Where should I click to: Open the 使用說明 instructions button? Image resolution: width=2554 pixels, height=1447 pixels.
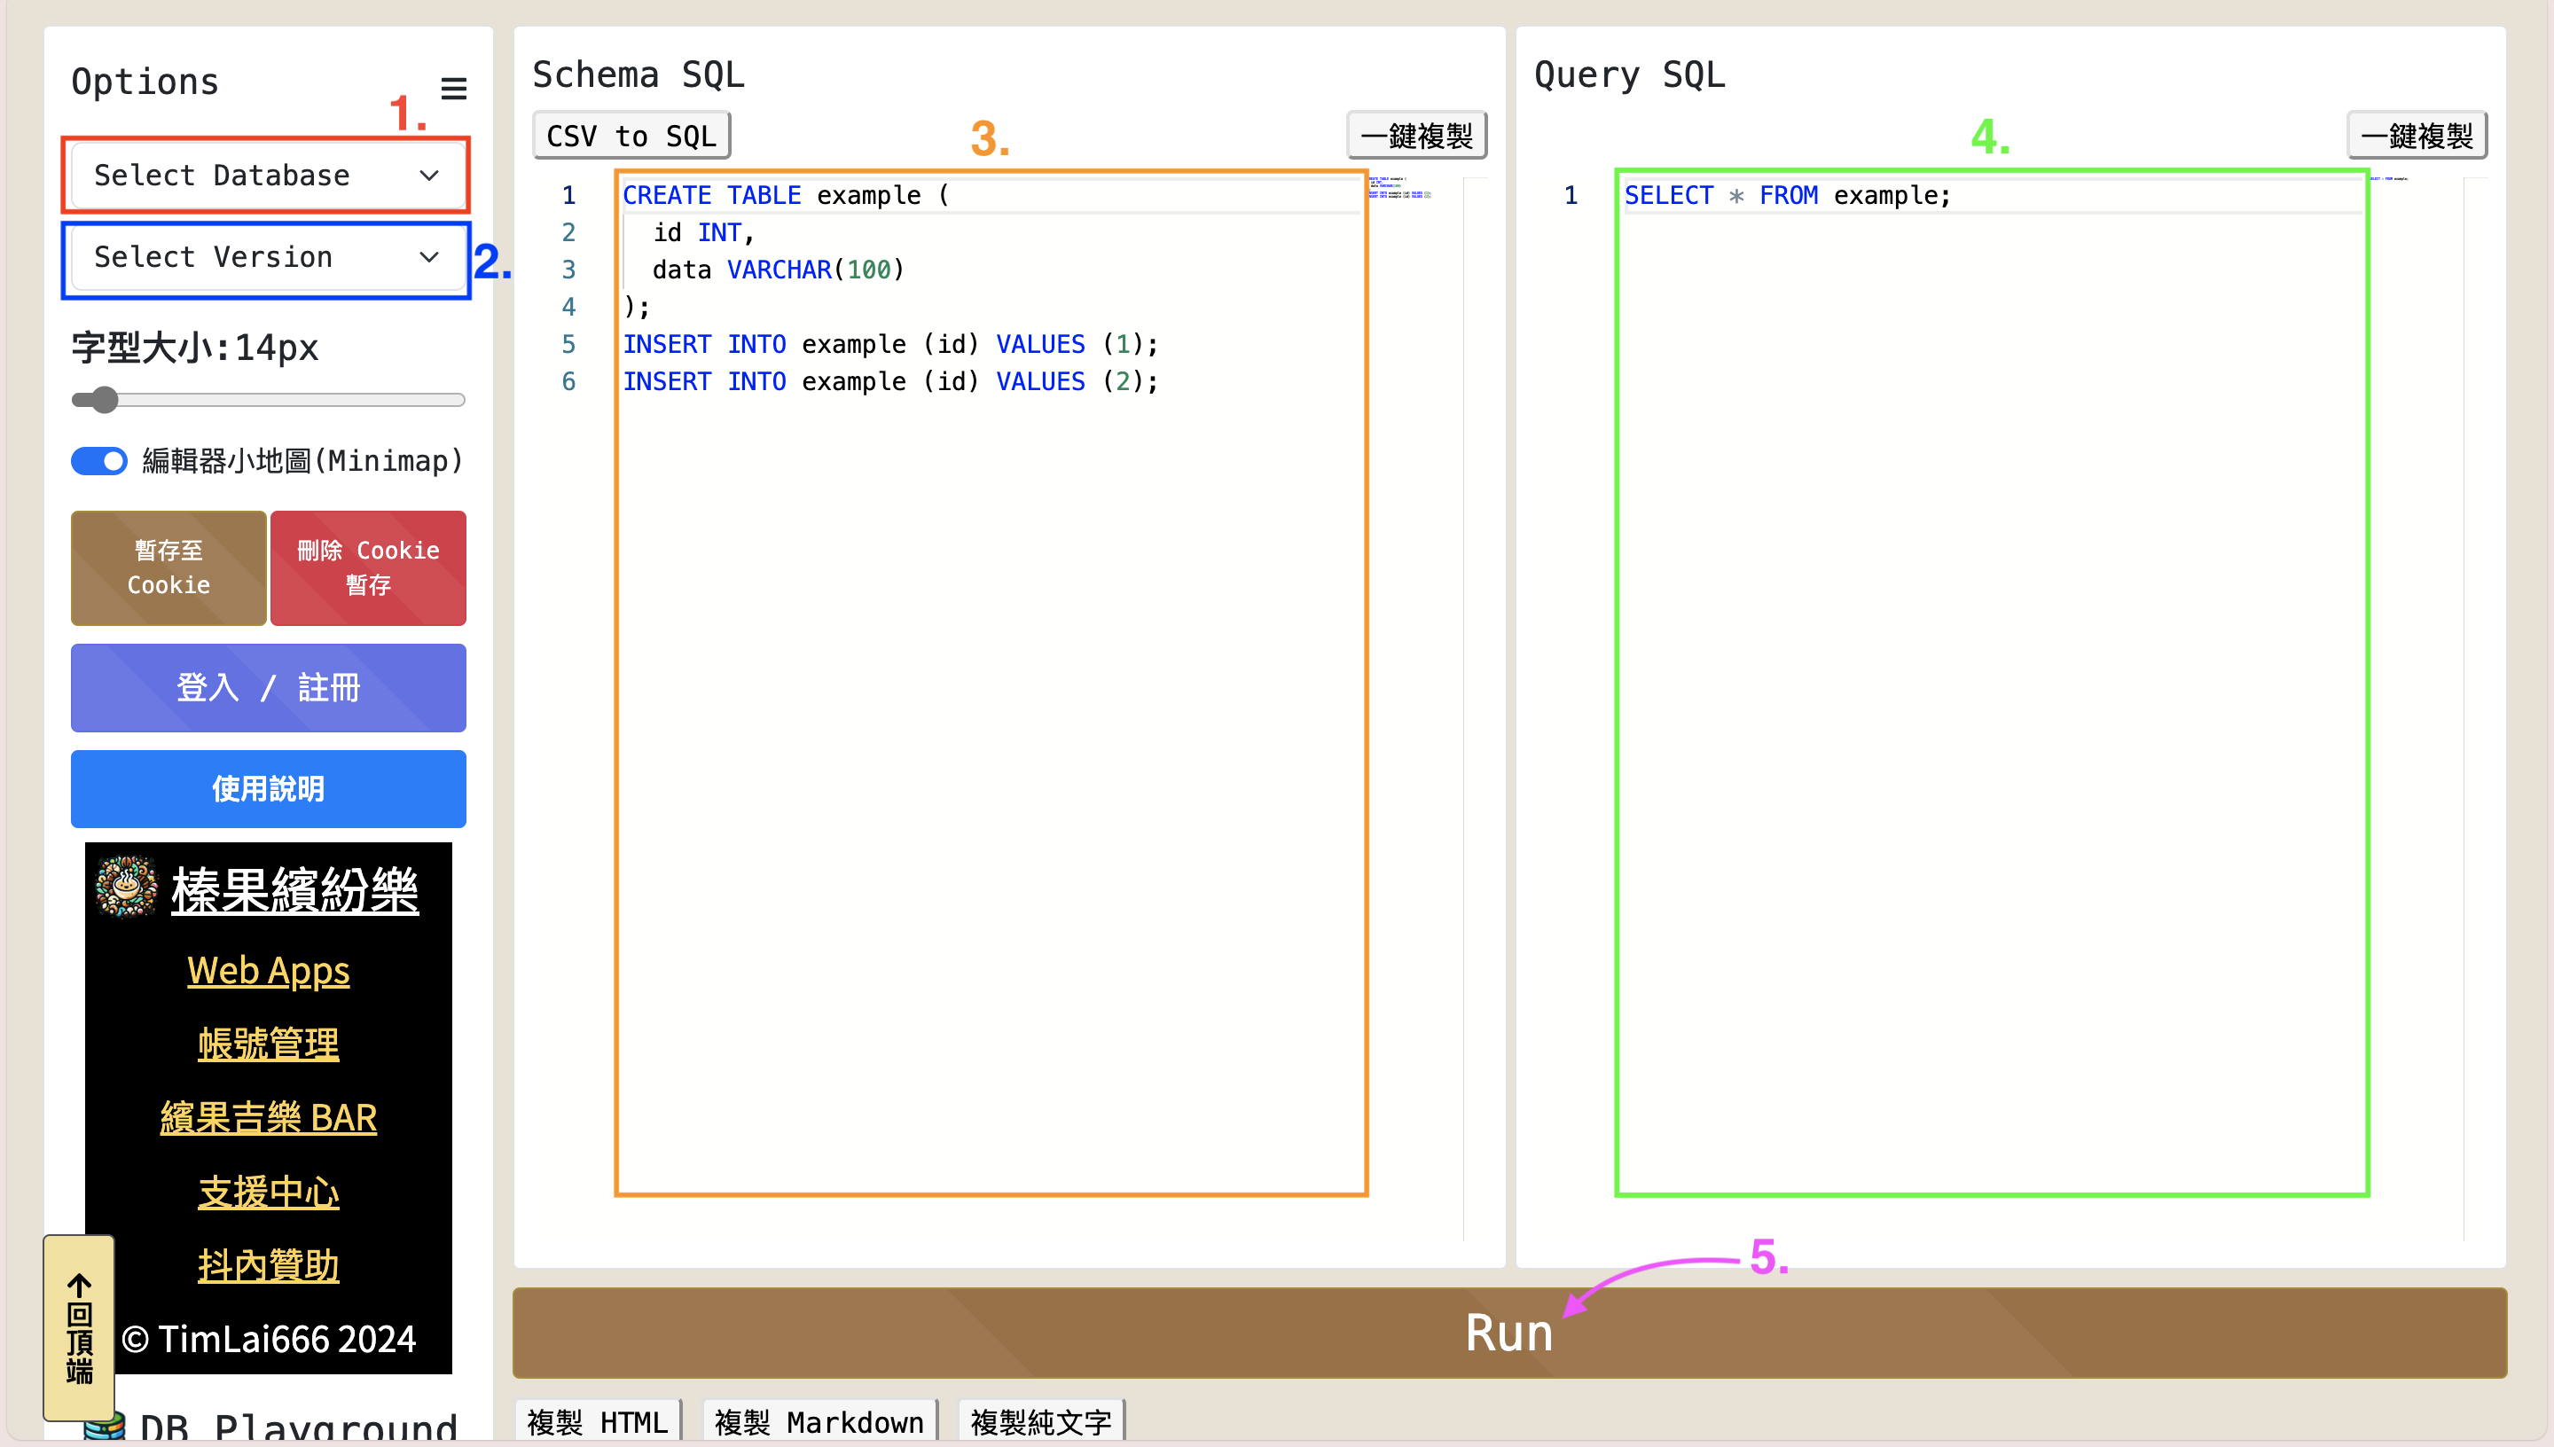(x=269, y=789)
